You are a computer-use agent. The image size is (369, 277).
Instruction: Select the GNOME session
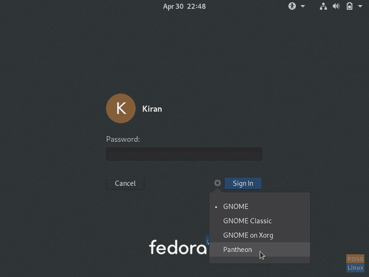point(260,206)
